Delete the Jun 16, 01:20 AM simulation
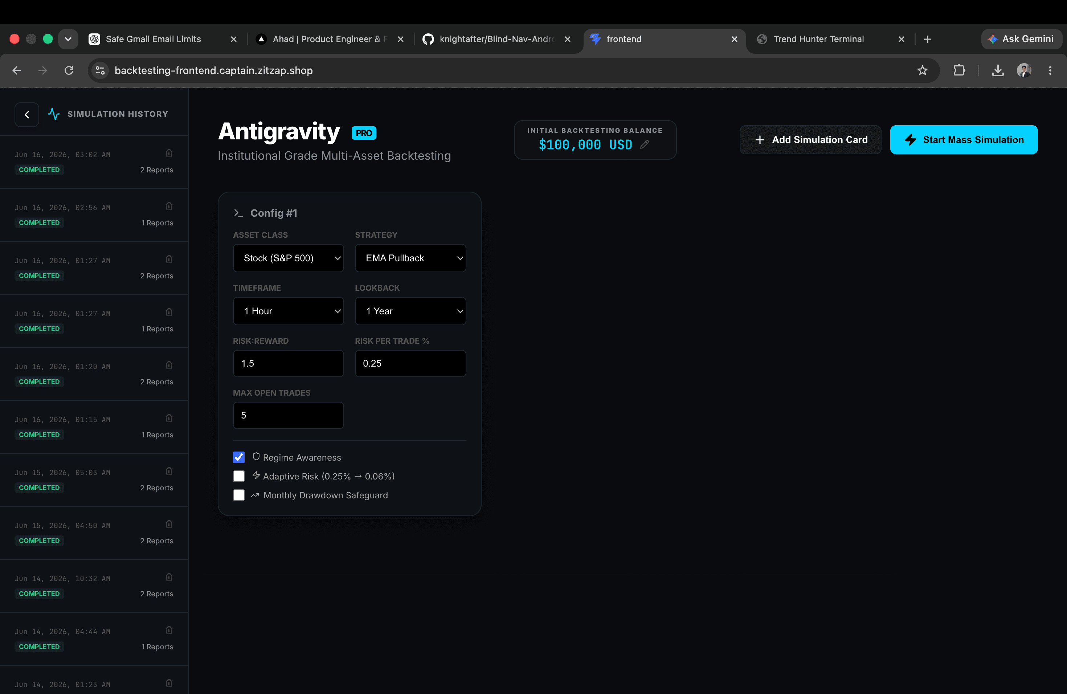The height and width of the screenshot is (694, 1067). coord(169,366)
